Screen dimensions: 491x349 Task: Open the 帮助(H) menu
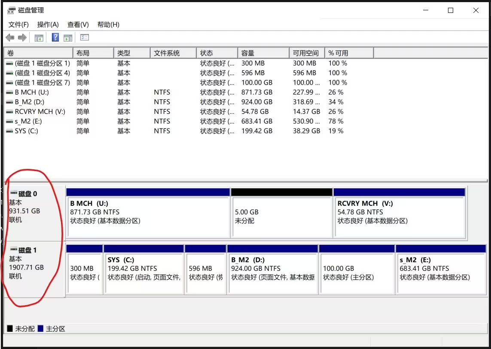[108, 24]
